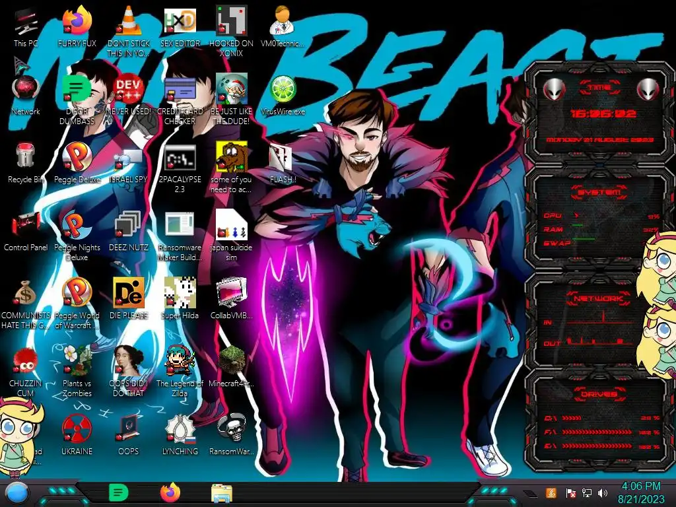This screenshot has width=676, height=507.
Task: Click the DRIVES widget header
Action: coord(598,393)
